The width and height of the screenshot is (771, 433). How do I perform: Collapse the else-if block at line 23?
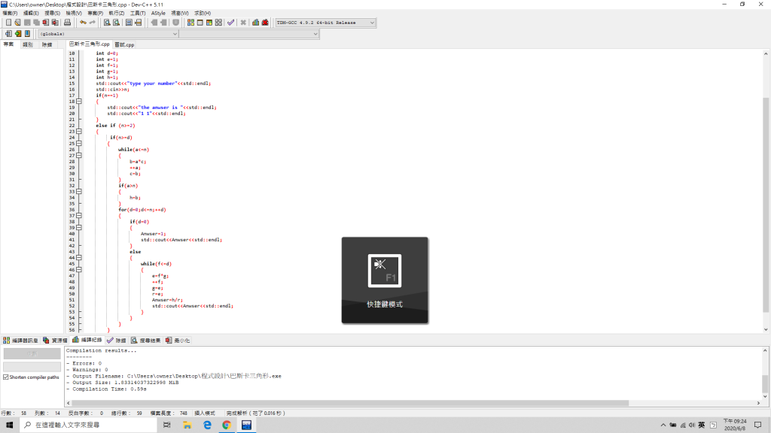tap(78, 132)
